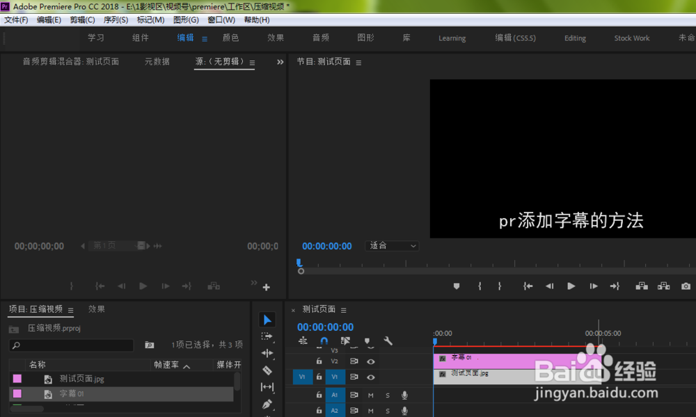Switch to Stock Work workspace
This screenshot has height=417, width=696.
[x=632, y=38]
